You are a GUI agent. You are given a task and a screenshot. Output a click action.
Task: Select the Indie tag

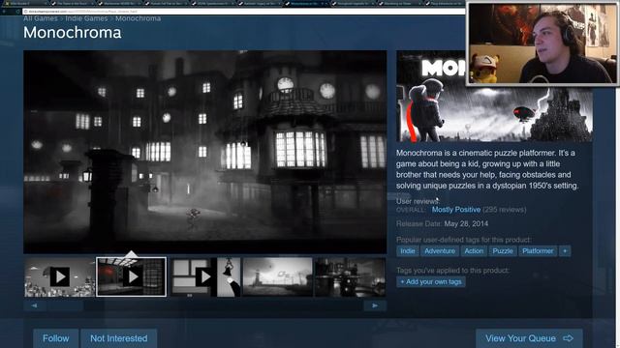pos(407,251)
